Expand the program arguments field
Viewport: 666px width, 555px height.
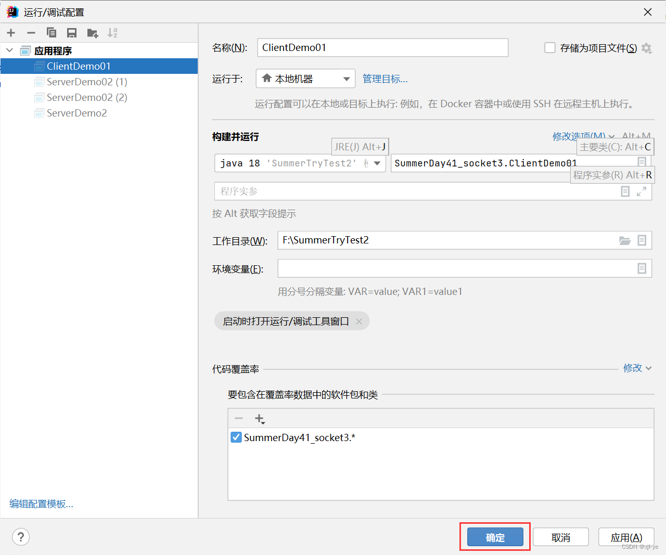coord(642,191)
